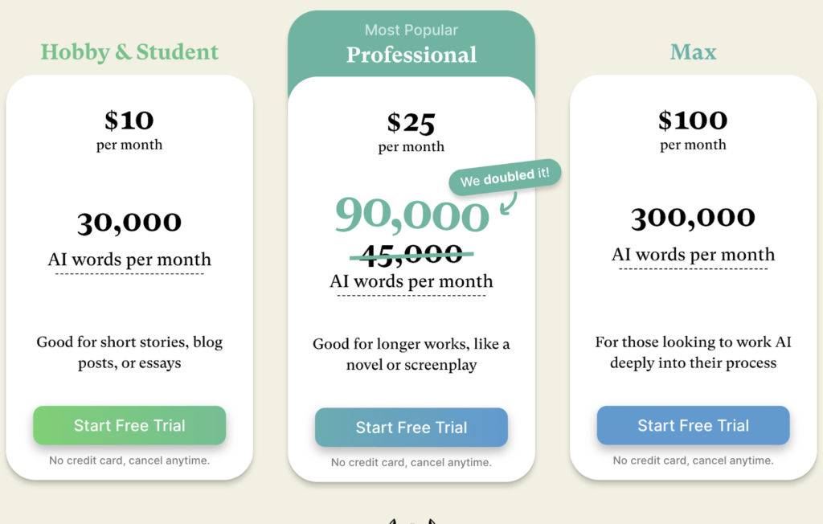The width and height of the screenshot is (823, 524).
Task: Click the $10 per month price
Action: pos(129,121)
